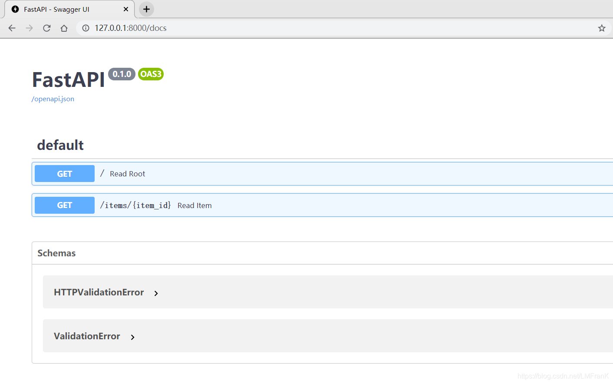Select the FastAPI - Swagger UI tab
Viewport: 613px width, 384px height.
(x=69, y=9)
